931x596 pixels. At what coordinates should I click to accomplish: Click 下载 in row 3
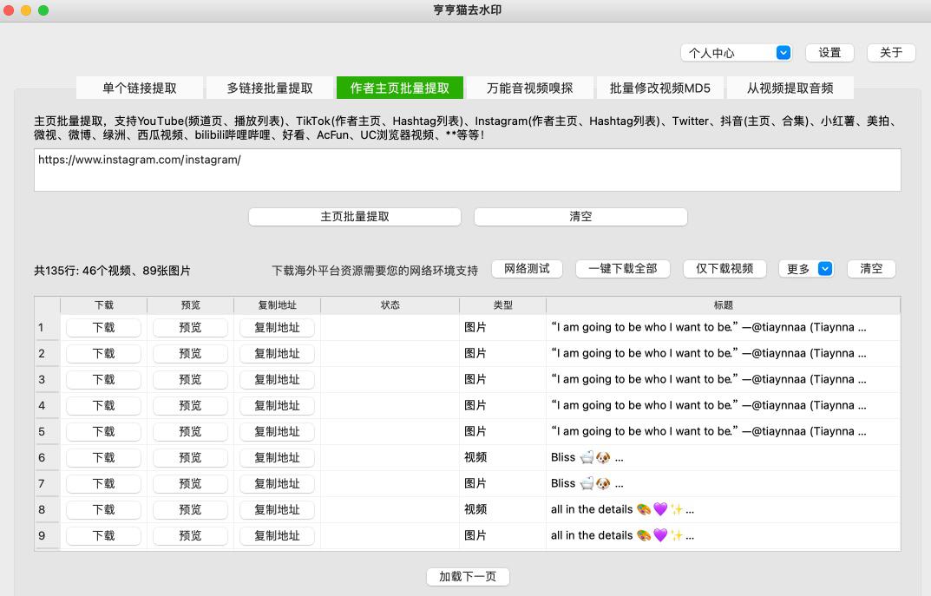point(103,380)
